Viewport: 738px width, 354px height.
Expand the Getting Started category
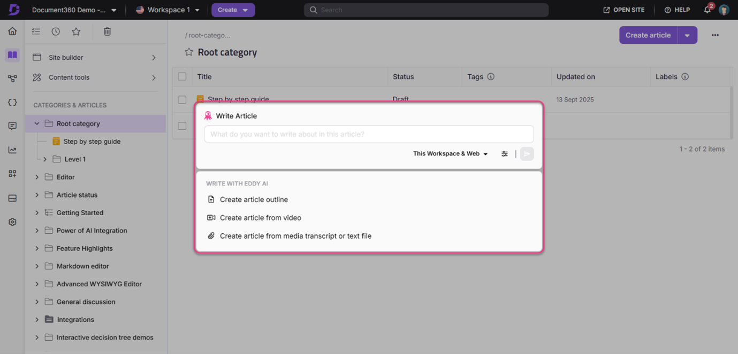click(x=37, y=213)
